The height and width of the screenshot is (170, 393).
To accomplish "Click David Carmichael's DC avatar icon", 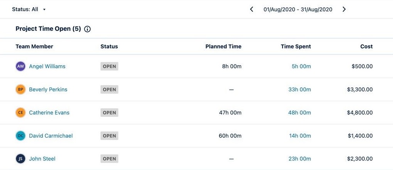I will [21, 136].
